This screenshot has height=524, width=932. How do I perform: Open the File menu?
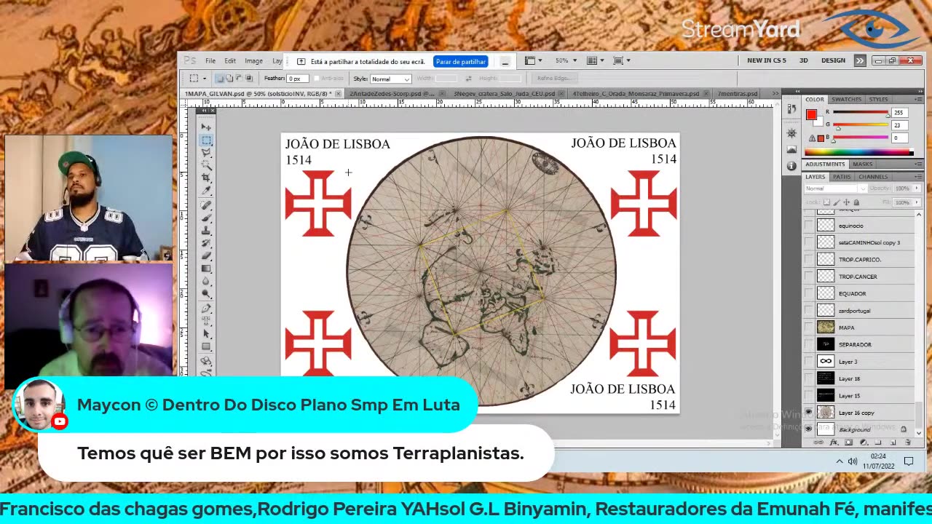point(210,61)
